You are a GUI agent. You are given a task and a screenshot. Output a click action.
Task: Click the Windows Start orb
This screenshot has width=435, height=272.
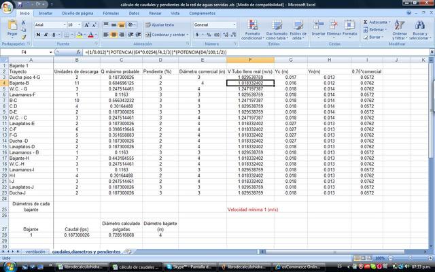[9, 267]
